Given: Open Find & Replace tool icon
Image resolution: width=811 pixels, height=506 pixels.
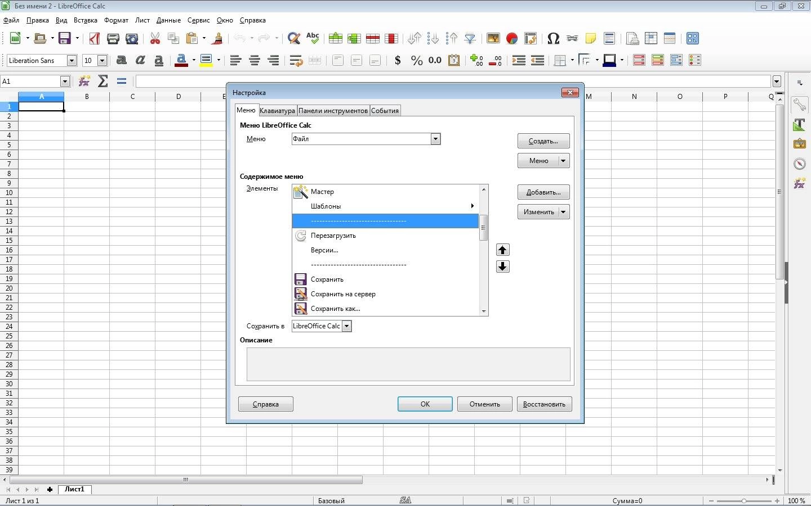Looking at the screenshot, I should [294, 38].
